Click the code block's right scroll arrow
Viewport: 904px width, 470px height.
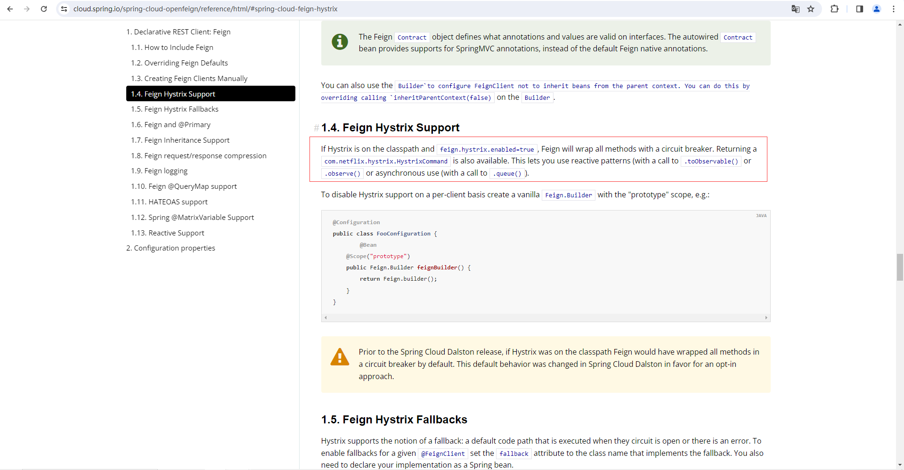[x=766, y=317]
